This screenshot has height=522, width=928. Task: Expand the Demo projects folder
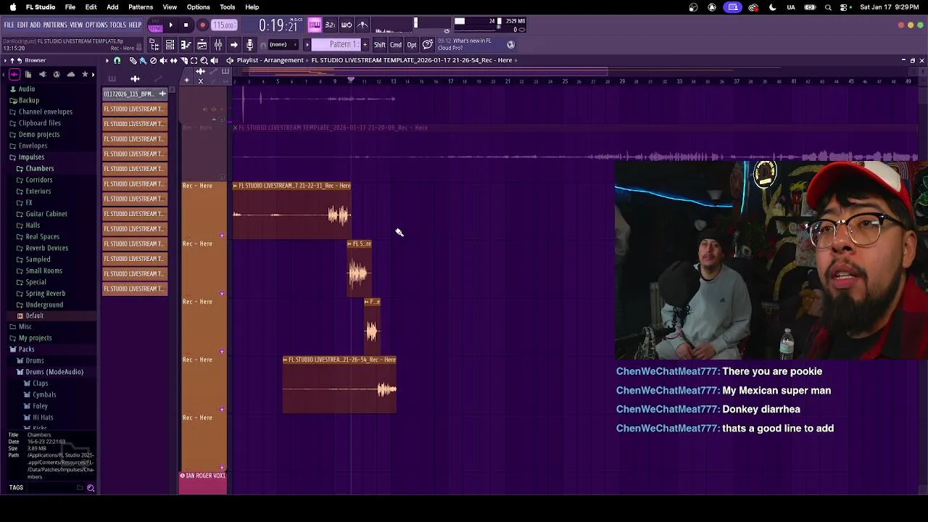(x=38, y=134)
